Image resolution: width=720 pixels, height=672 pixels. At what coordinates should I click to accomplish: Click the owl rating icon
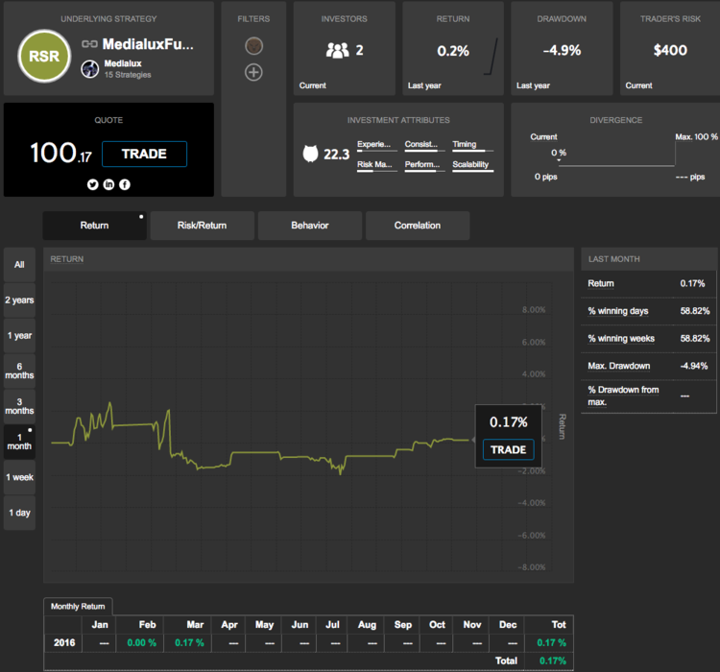coord(310,154)
